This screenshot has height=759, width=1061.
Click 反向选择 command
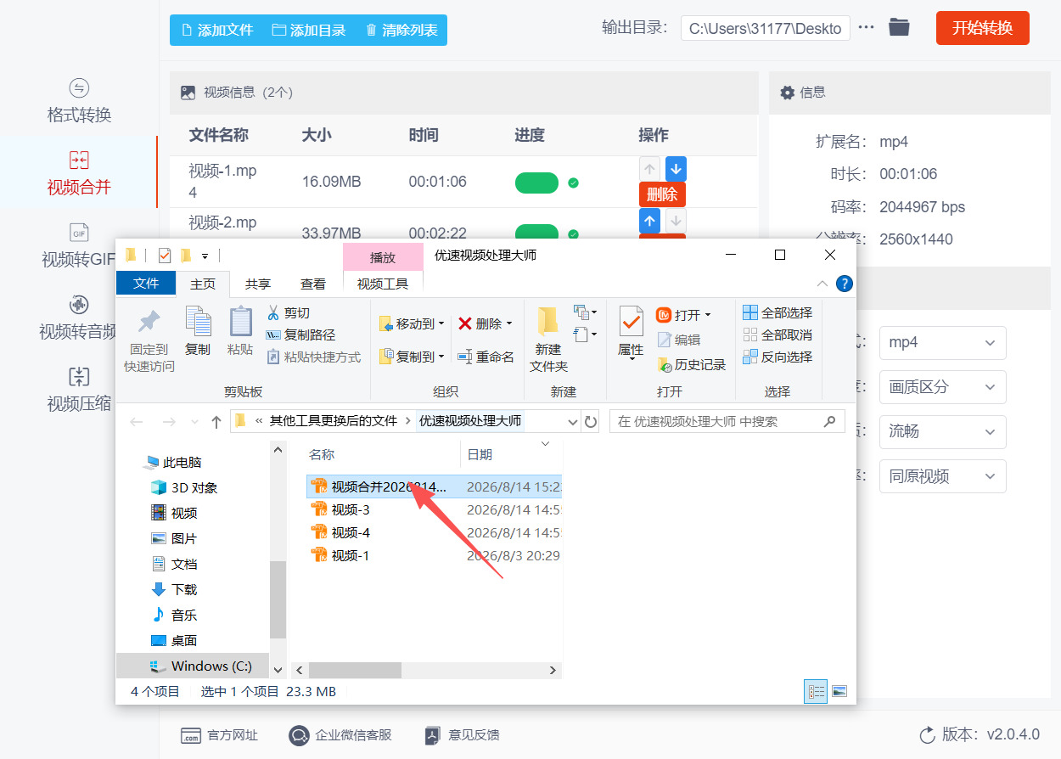tap(778, 357)
